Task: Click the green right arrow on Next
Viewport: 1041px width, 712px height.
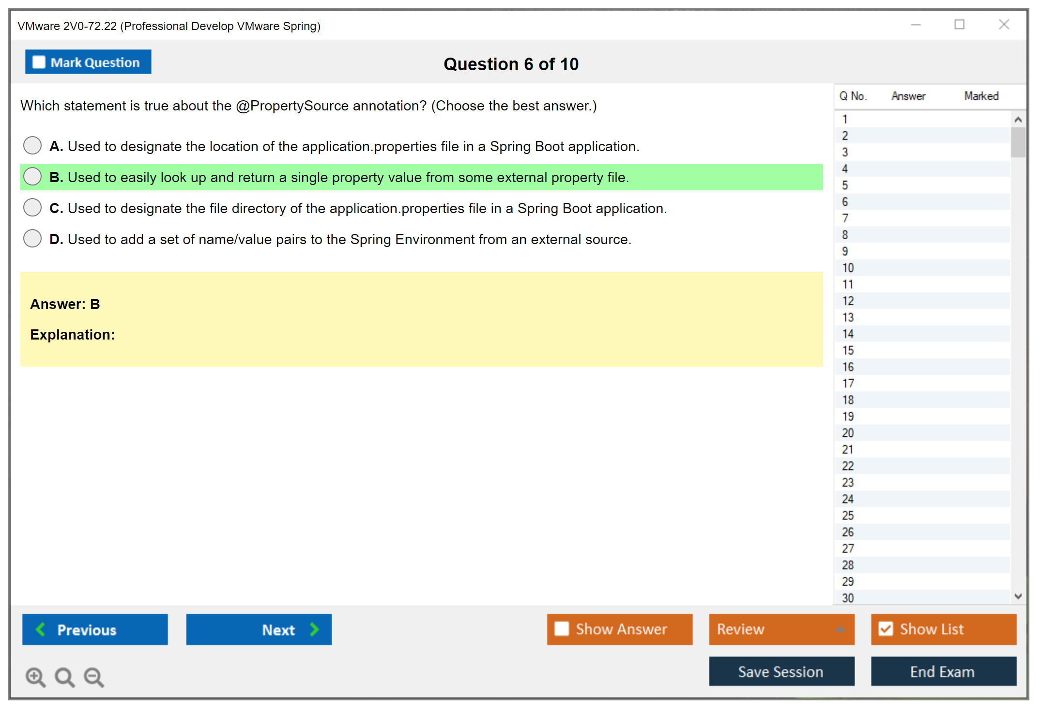Action: pos(314,629)
